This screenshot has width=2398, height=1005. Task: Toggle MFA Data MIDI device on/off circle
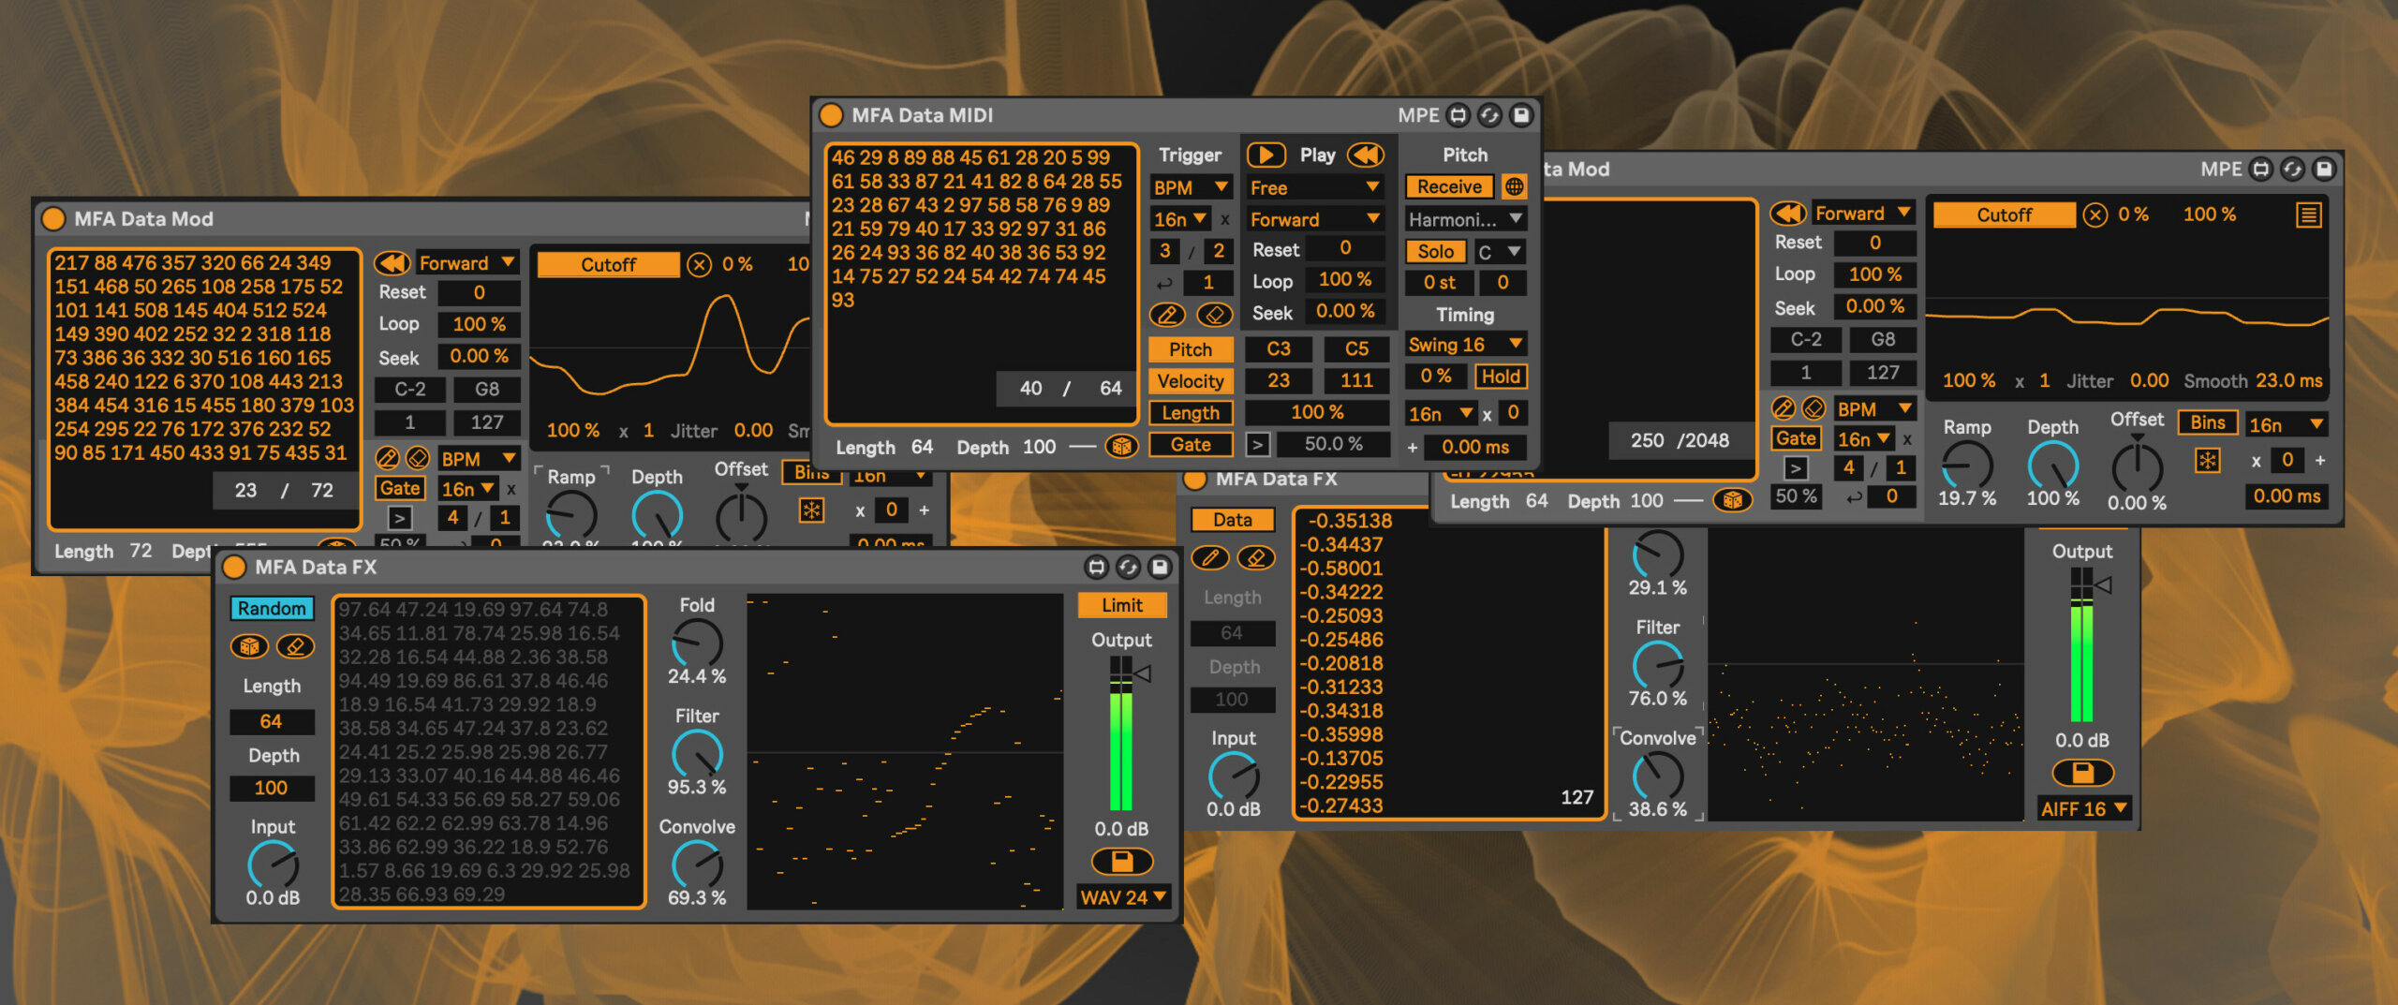[831, 115]
